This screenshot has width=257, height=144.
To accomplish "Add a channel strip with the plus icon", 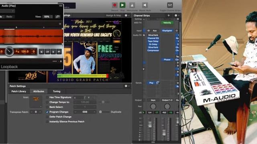I will pyautogui.click(x=169, y=16).
